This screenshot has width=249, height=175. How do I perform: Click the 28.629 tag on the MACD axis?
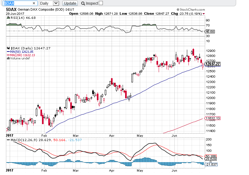[x=210, y=159]
